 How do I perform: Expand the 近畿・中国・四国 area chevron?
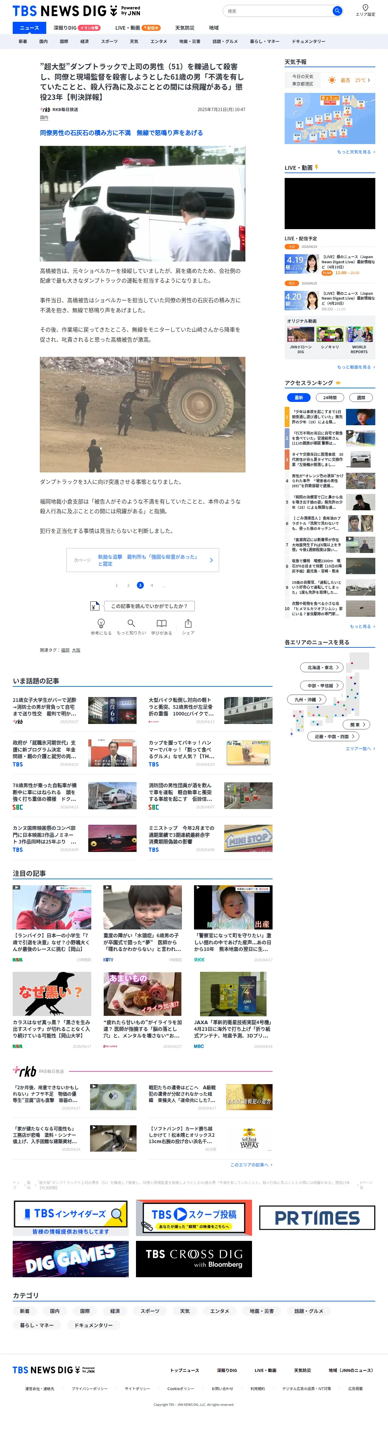tap(353, 736)
